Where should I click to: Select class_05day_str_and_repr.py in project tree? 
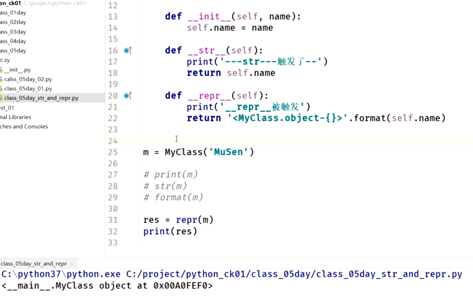(x=41, y=98)
